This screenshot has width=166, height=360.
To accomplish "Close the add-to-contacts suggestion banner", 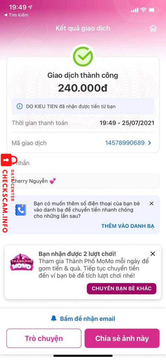I will pyautogui.click(x=151, y=204).
